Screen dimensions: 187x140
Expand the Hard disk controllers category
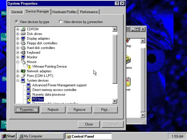coord(18,48)
